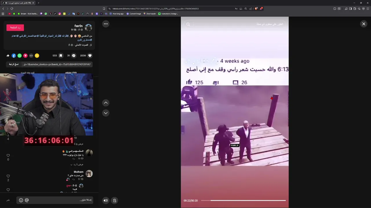Copy the video link with the copy link button
The image size is (371, 208).
point(13,64)
